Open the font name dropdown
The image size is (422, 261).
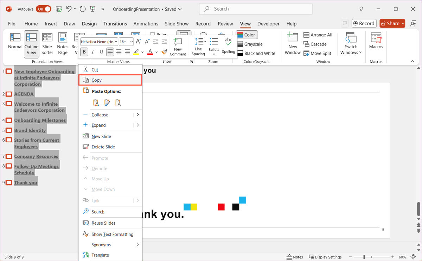(116, 42)
